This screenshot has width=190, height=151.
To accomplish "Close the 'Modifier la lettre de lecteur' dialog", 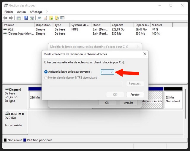I will tap(145, 54).
